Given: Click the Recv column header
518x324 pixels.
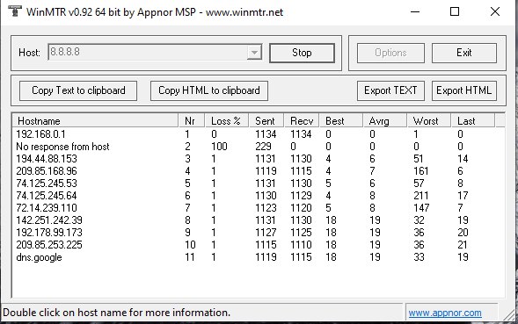Looking at the screenshot, I should [302, 121].
